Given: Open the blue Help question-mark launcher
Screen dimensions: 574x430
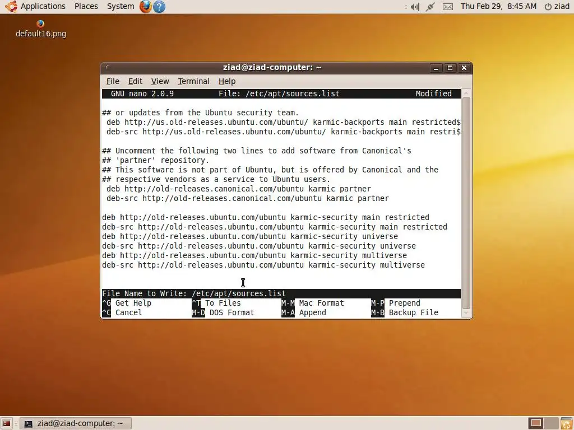Looking at the screenshot, I should (x=159, y=7).
